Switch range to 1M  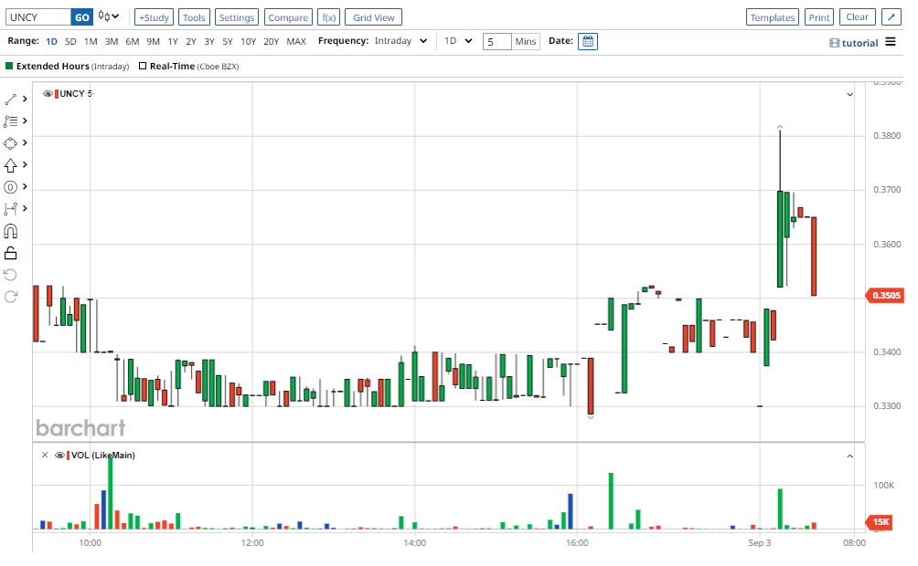click(91, 41)
